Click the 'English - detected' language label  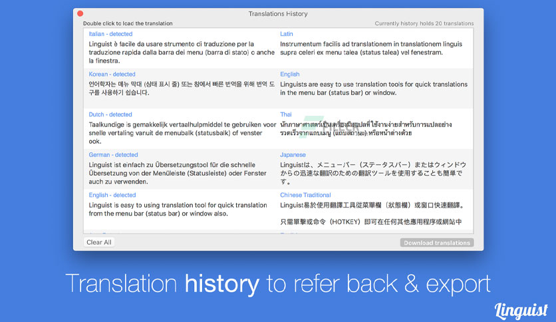112,195
